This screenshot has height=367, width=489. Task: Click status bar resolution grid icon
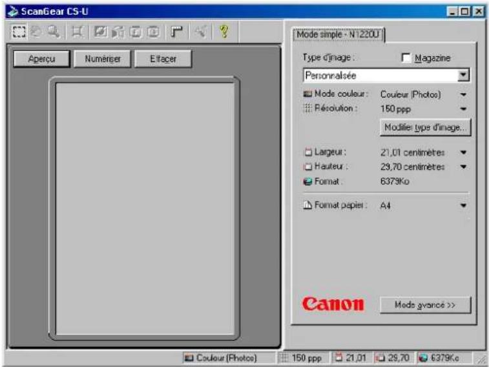click(284, 358)
